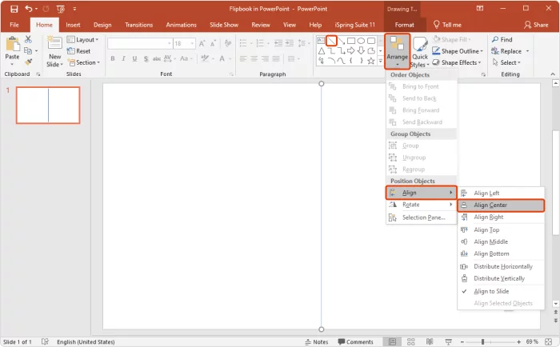Open the Select dropdown in Editing
Screen dimensions: 560x347
point(506,62)
